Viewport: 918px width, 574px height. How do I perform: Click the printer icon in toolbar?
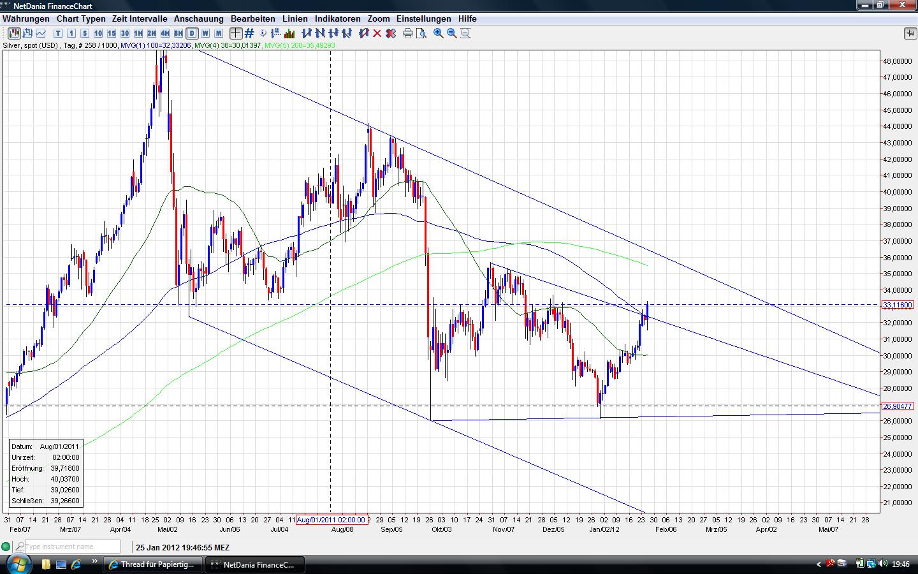pyautogui.click(x=408, y=33)
